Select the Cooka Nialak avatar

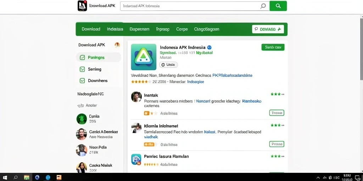coord(82,167)
